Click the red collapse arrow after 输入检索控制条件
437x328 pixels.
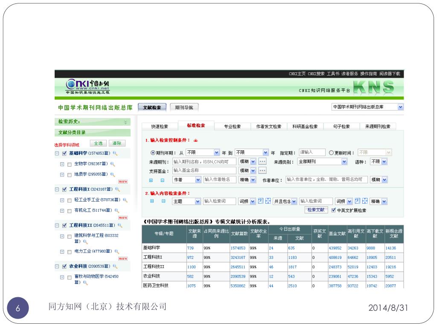point(195,140)
